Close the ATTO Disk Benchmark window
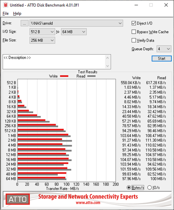 pos(166,5)
